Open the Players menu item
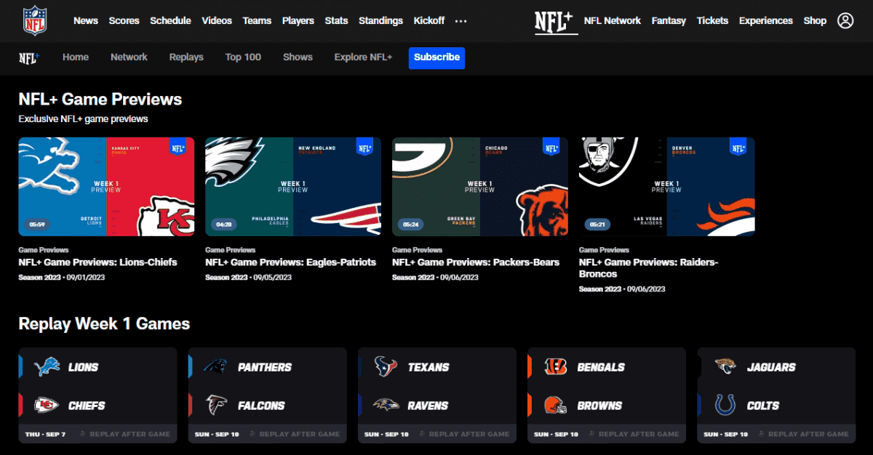 pyautogui.click(x=298, y=20)
